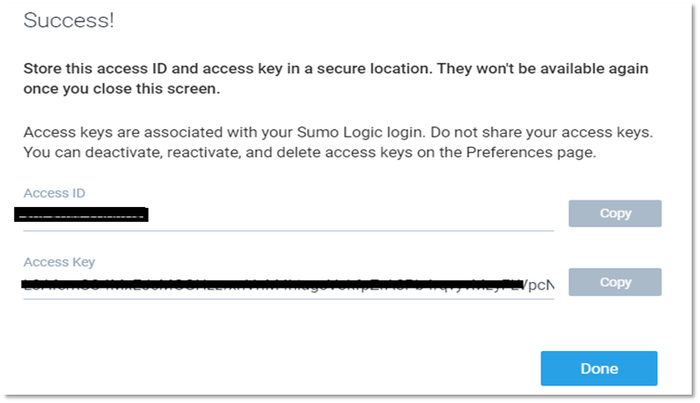This screenshot has width=700, height=403.
Task: Click the 'once you close this screen' line
Action: pos(122,89)
